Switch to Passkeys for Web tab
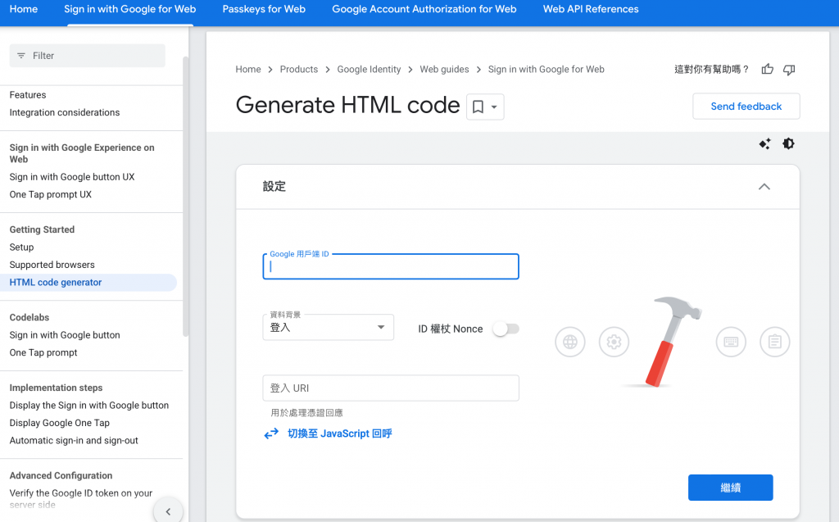 point(264,9)
